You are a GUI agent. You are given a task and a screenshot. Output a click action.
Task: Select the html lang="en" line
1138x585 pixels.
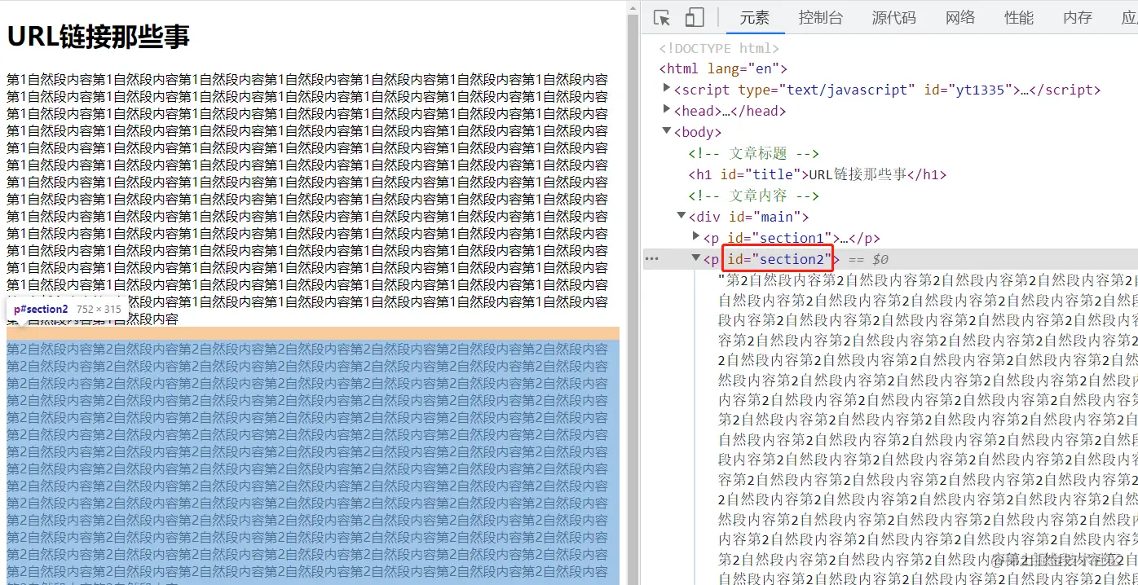tap(723, 69)
